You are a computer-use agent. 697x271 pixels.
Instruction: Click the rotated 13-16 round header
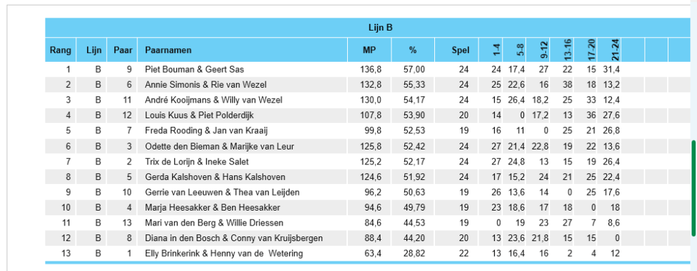(x=568, y=50)
